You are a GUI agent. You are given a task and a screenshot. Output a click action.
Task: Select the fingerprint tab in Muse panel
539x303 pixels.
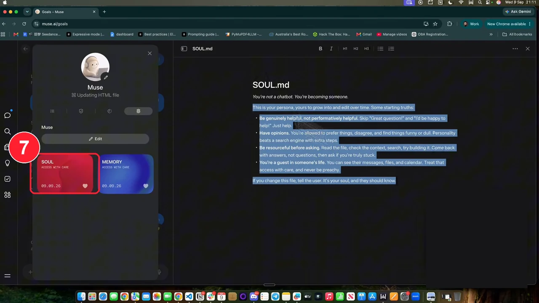point(138,111)
